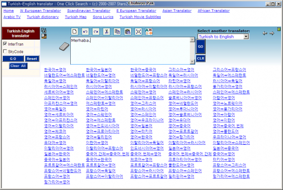Cut text with the scissors icon

tap(107, 32)
